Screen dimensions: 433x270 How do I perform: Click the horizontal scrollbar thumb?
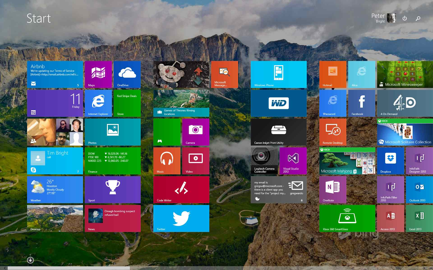(x=69, y=268)
